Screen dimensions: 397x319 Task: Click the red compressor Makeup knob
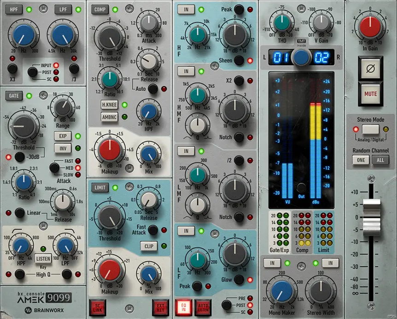110,150
